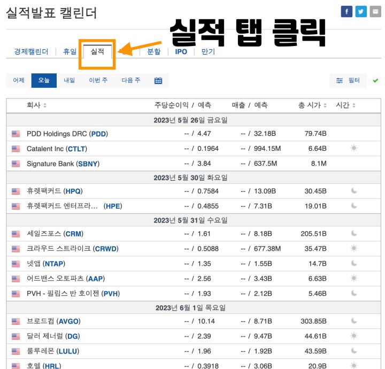
Task: Click the moon icon in HPE row
Action: click(354, 206)
